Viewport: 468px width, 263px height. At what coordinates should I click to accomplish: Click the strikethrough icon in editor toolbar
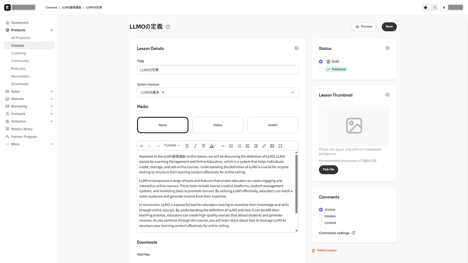(x=204, y=146)
